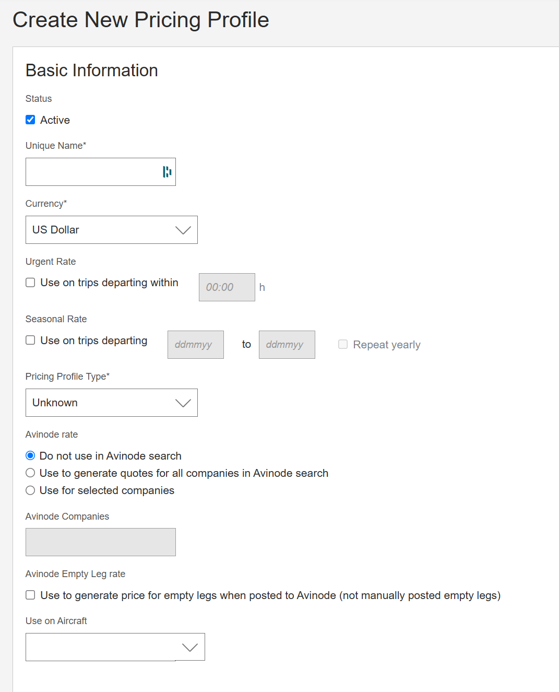Click the urgent rate hours field showing 00:00
Screen dimensions: 559x692
tap(226, 287)
